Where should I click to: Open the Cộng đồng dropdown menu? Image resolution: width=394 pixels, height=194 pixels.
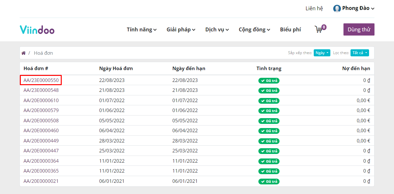pyautogui.click(x=255, y=29)
